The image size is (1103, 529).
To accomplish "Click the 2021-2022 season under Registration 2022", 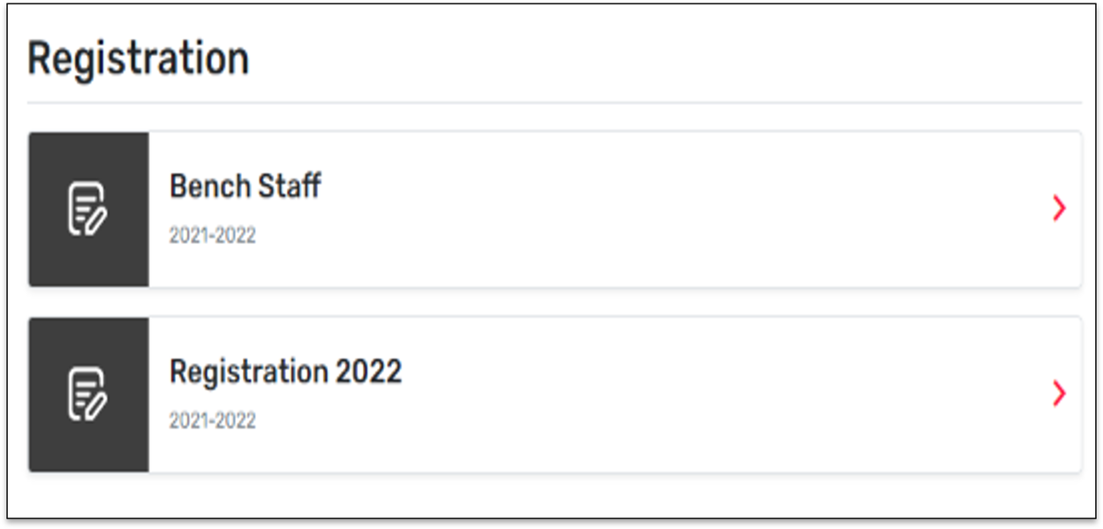I will click(x=212, y=420).
